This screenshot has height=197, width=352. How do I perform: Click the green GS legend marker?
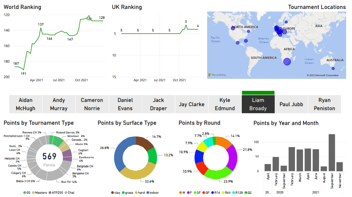[x=26, y=193]
